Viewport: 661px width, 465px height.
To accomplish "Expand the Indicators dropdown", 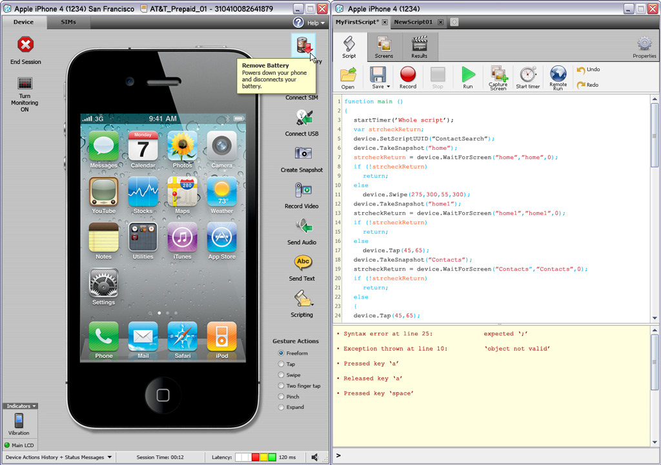I will click(20, 406).
